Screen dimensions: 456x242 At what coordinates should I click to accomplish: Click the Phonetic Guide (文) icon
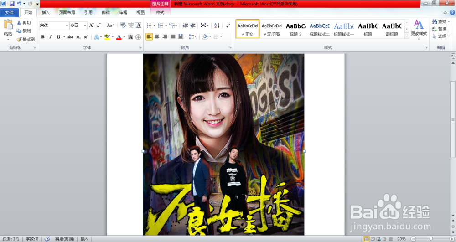point(131,25)
